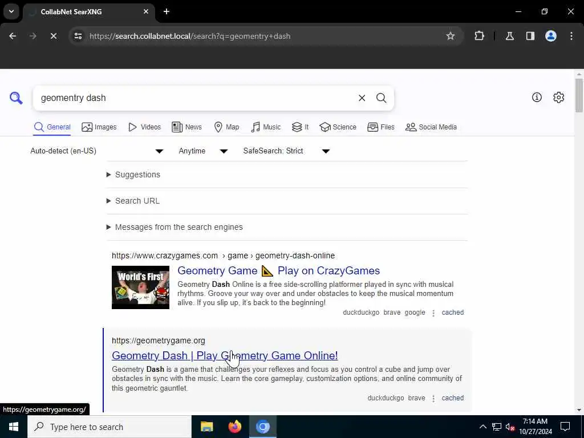This screenshot has width=584, height=438.
Task: Switch to Images search tab
Action: tap(99, 127)
